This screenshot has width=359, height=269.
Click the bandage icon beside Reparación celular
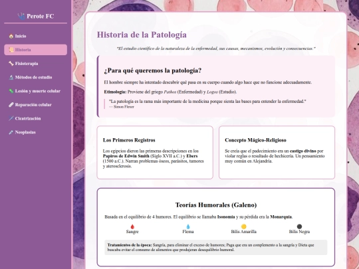coord(11,105)
